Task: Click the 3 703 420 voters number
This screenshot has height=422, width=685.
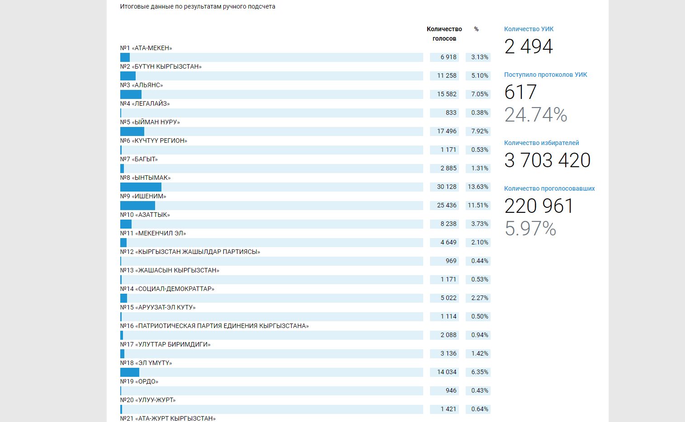Action: 547,160
